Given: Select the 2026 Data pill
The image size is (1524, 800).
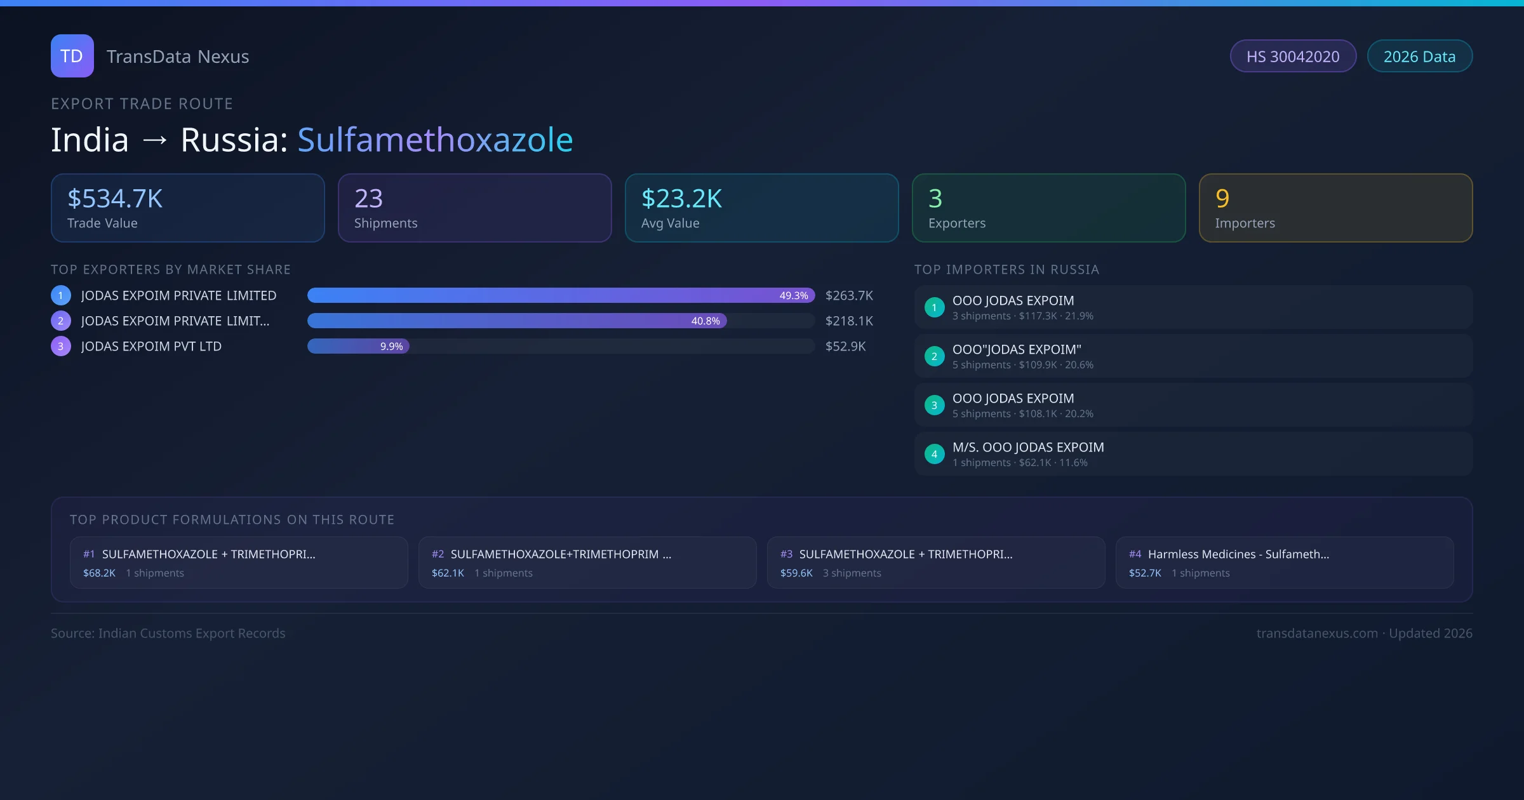Looking at the screenshot, I should coord(1419,57).
